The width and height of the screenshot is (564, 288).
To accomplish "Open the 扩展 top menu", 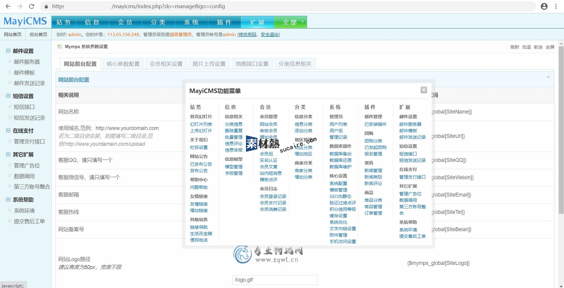I will [x=257, y=22].
